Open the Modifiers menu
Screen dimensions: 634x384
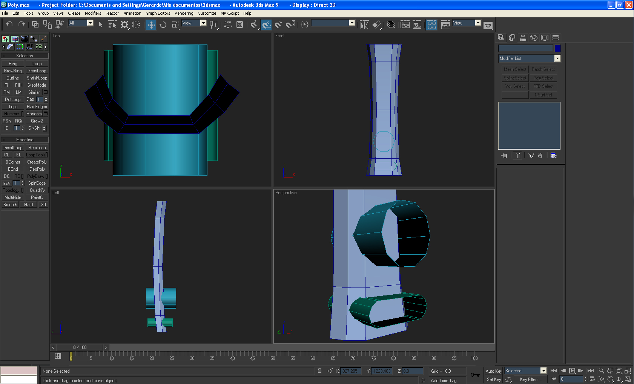[93, 13]
